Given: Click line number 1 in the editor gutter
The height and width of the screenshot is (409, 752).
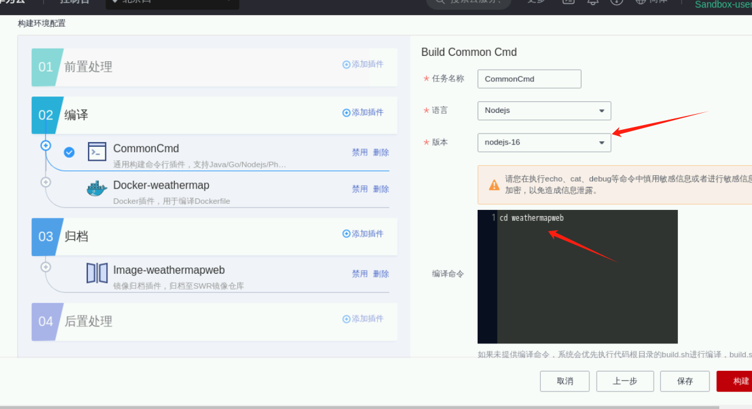Looking at the screenshot, I should tap(493, 218).
